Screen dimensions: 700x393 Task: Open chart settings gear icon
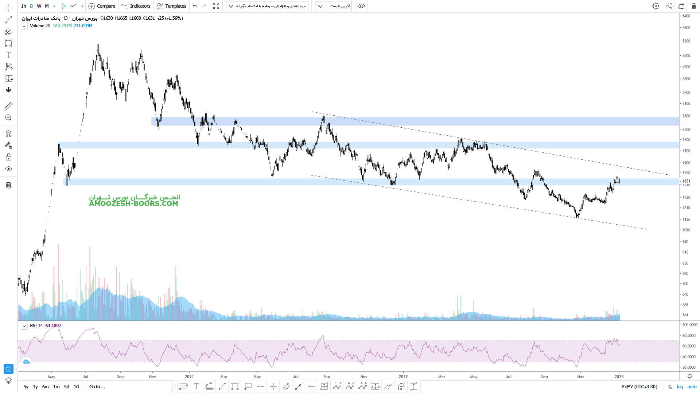[656, 6]
